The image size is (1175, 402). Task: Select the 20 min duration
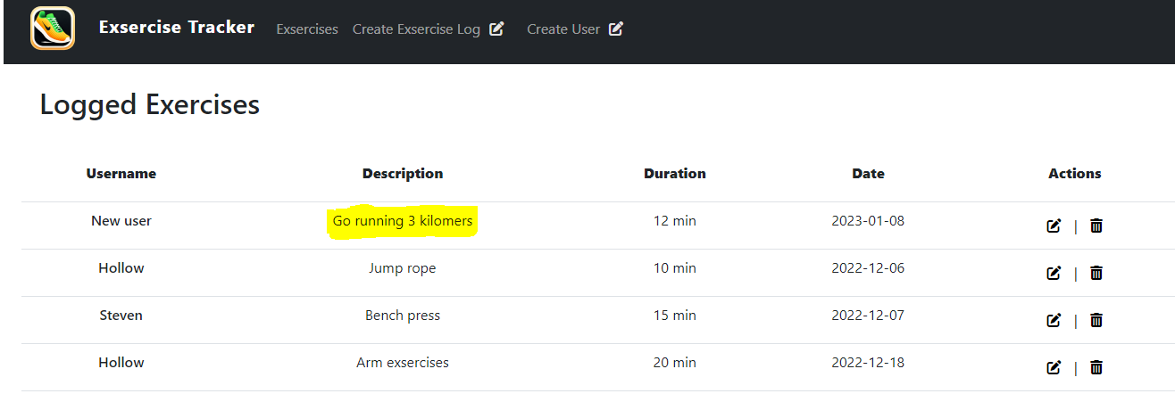click(x=675, y=363)
